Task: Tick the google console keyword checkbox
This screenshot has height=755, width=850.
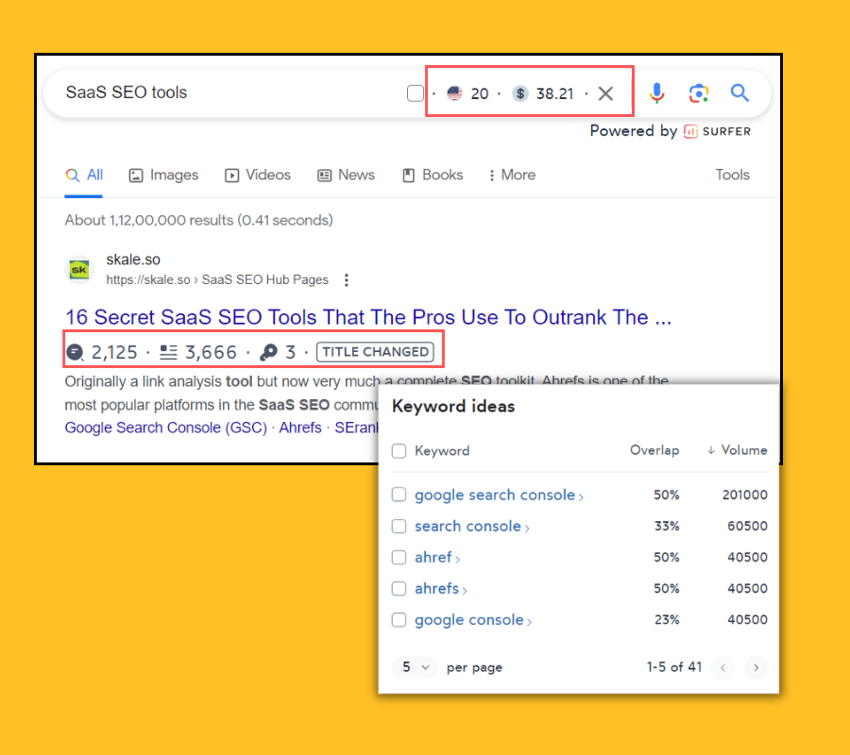Action: [399, 620]
